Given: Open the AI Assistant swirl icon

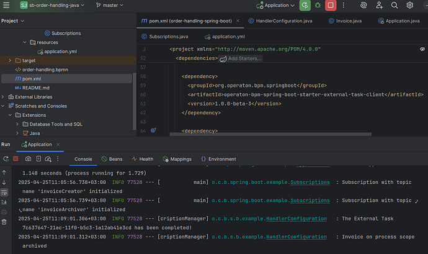Looking at the screenshot, I should pyautogui.click(x=363, y=5).
